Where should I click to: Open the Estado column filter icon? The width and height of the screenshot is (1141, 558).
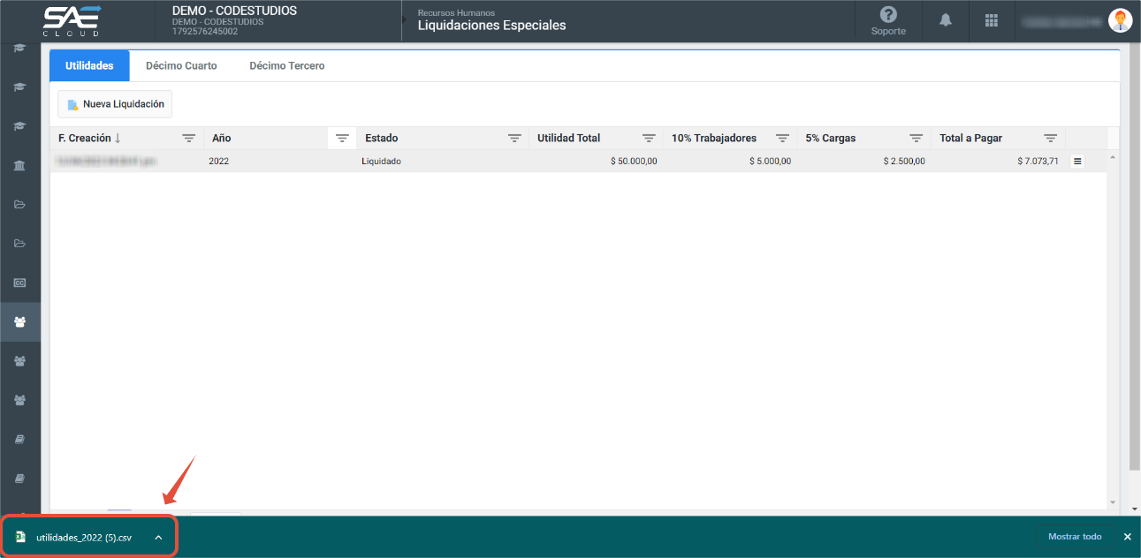(514, 139)
